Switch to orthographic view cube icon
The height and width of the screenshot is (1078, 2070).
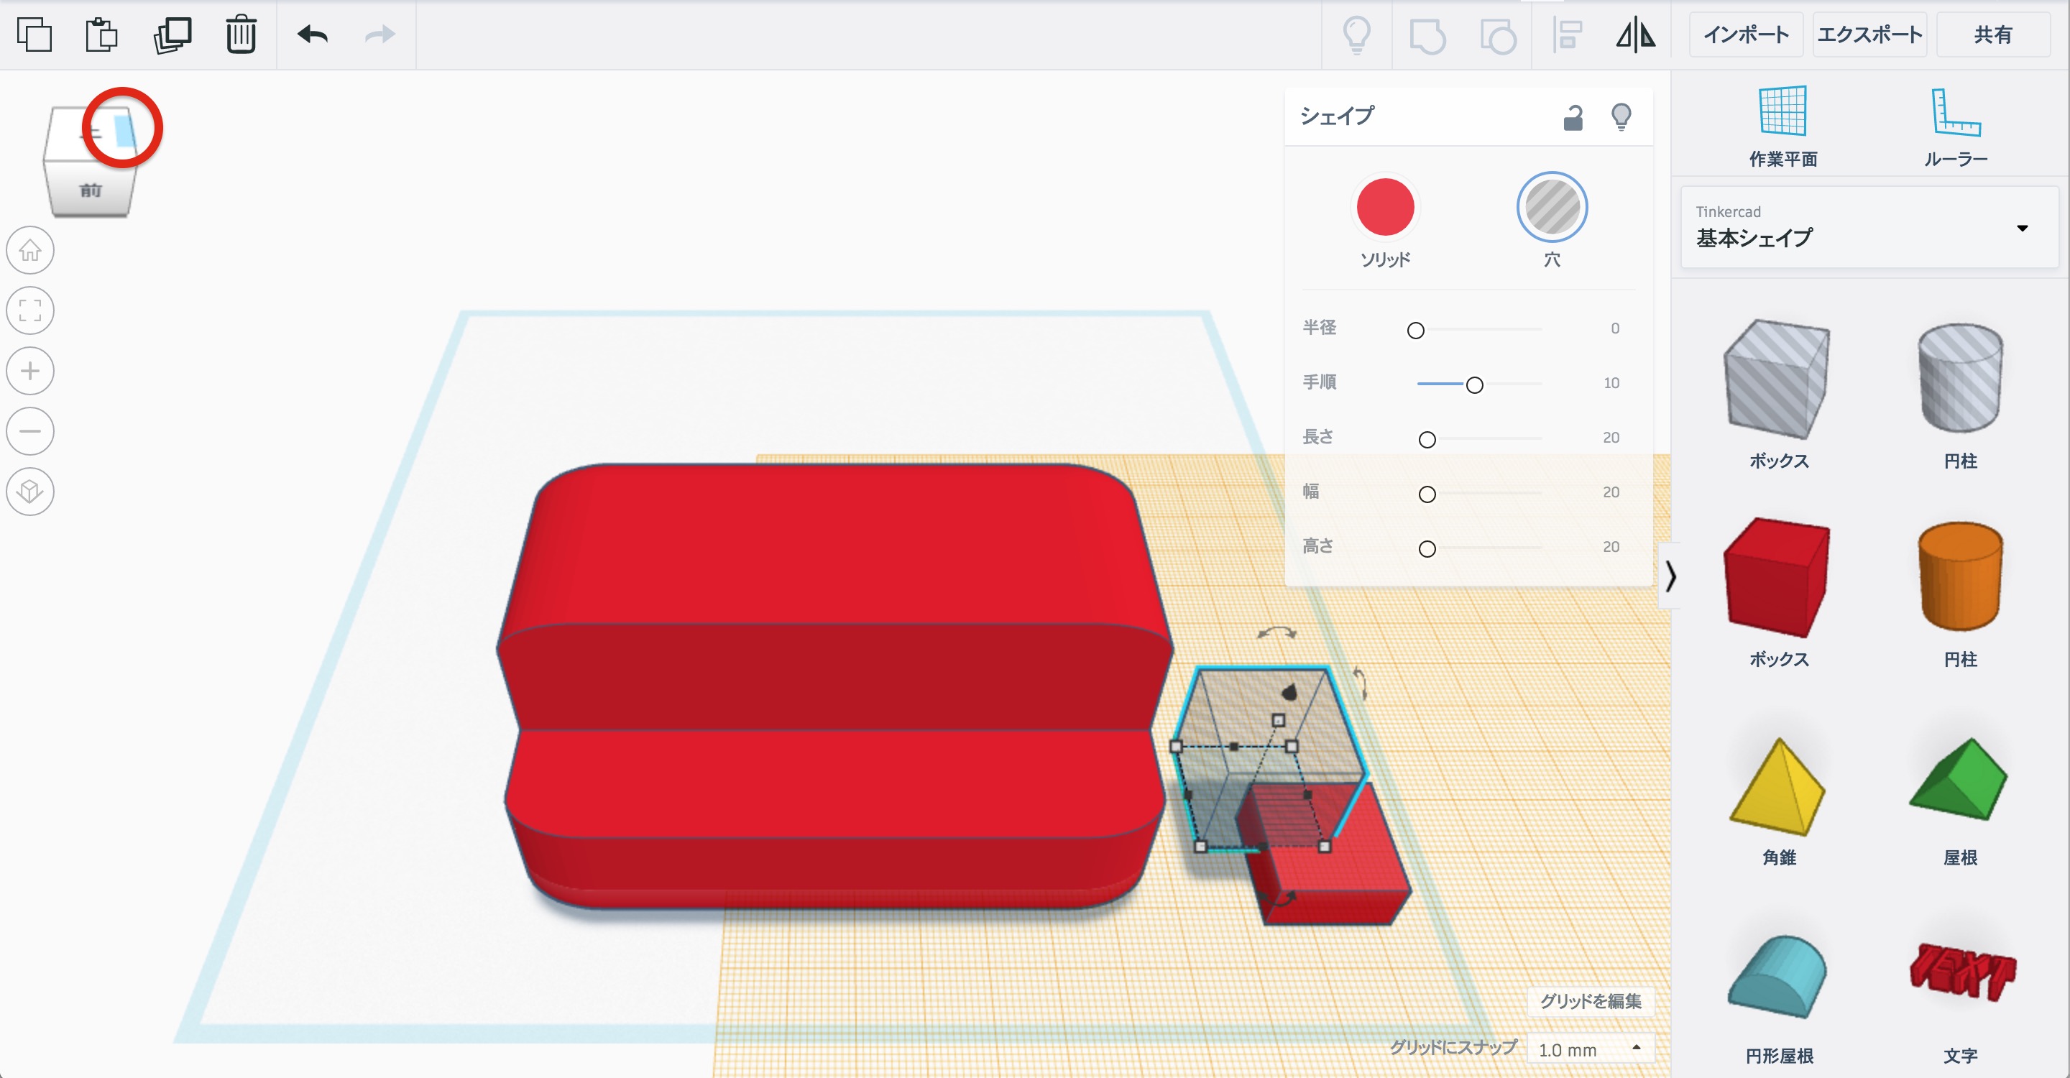click(30, 491)
